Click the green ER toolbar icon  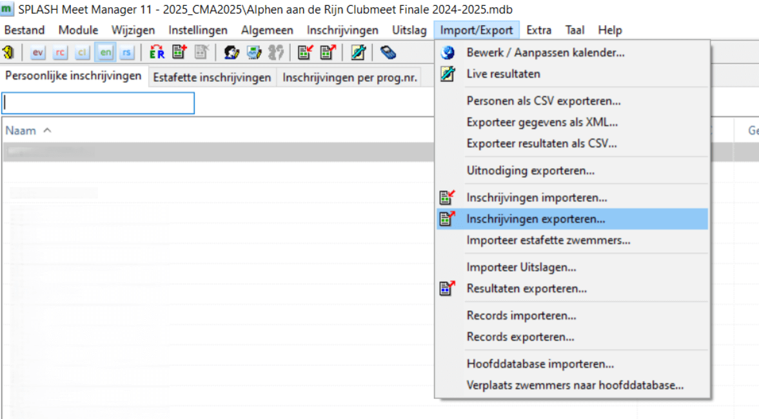click(x=156, y=52)
